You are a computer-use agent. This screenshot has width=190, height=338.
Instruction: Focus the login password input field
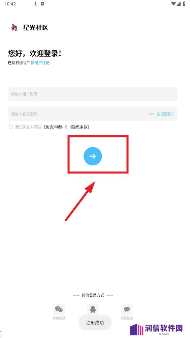tap(93, 114)
